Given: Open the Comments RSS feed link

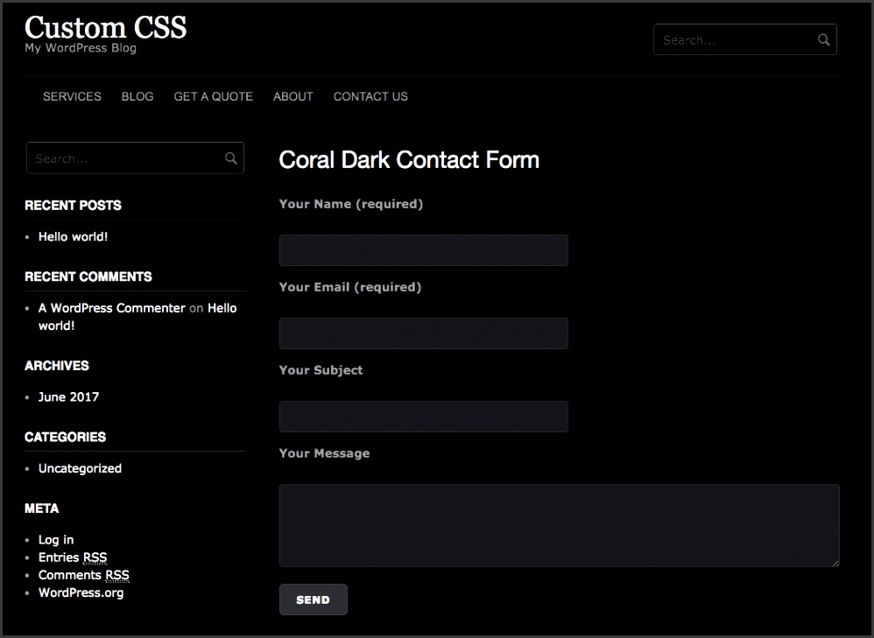Looking at the screenshot, I should tap(83, 575).
